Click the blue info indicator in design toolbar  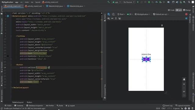click(186, 18)
